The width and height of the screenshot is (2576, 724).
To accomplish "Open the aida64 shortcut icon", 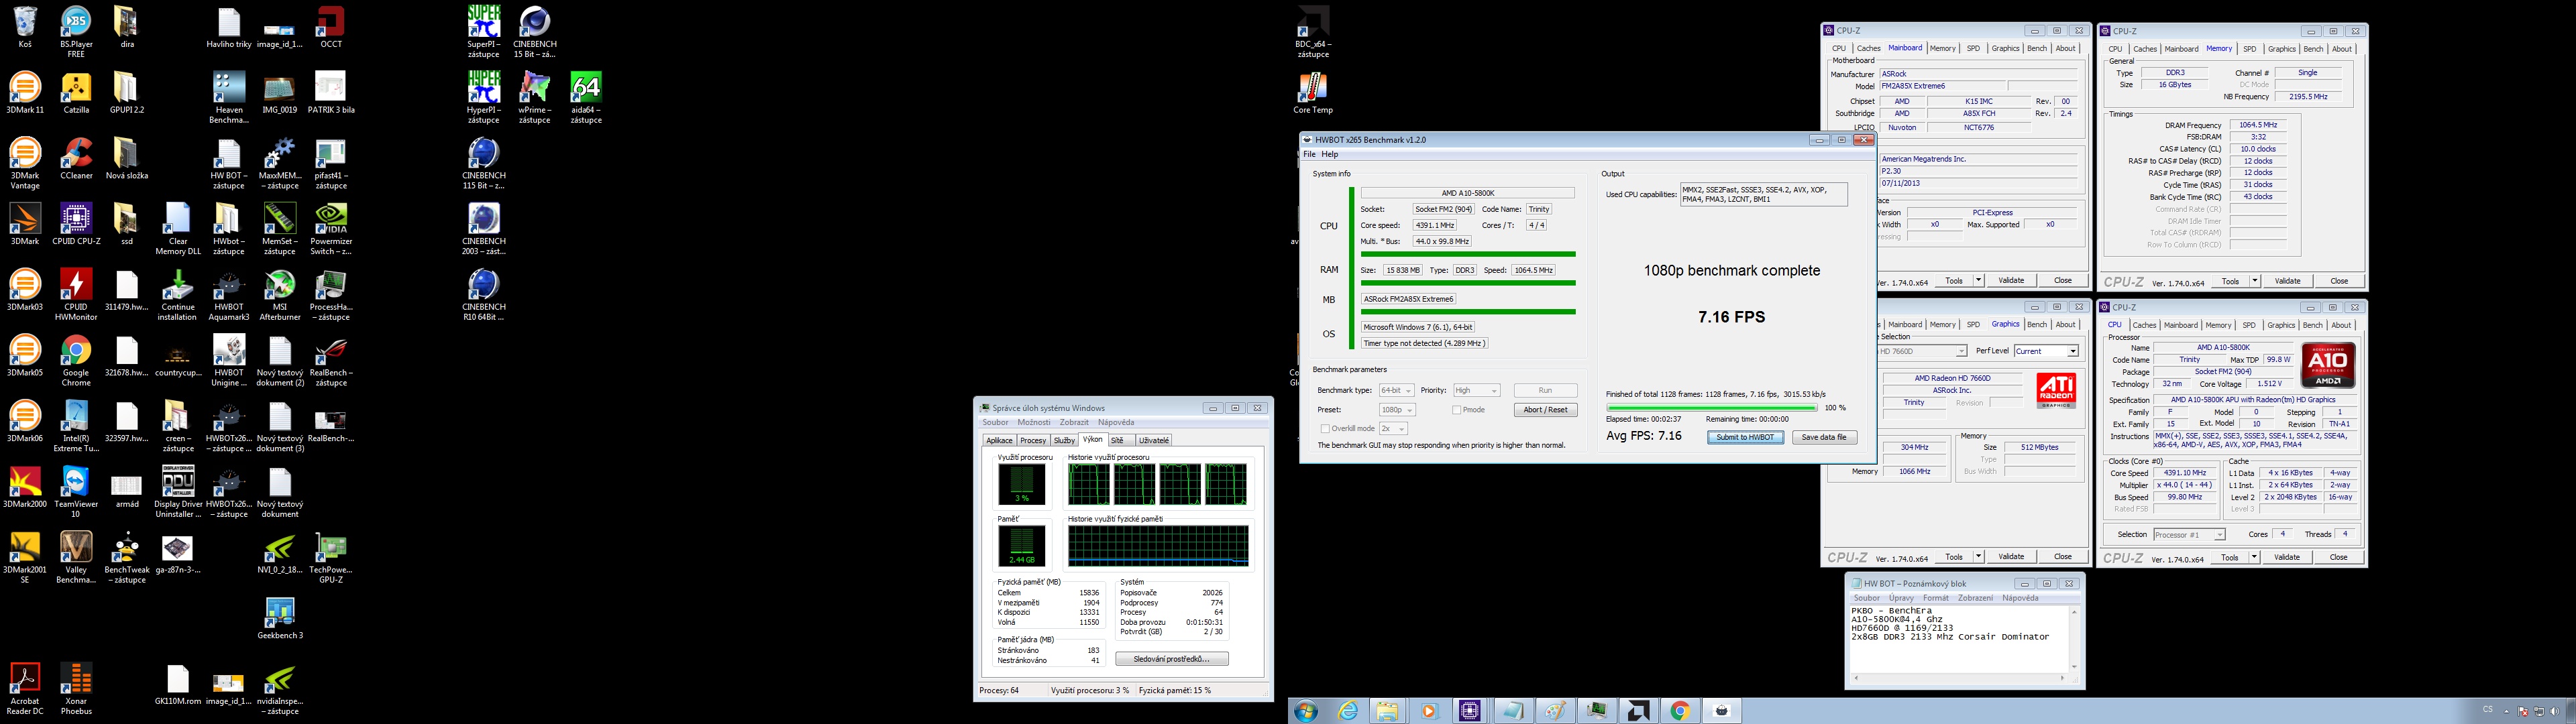I will pos(586,98).
